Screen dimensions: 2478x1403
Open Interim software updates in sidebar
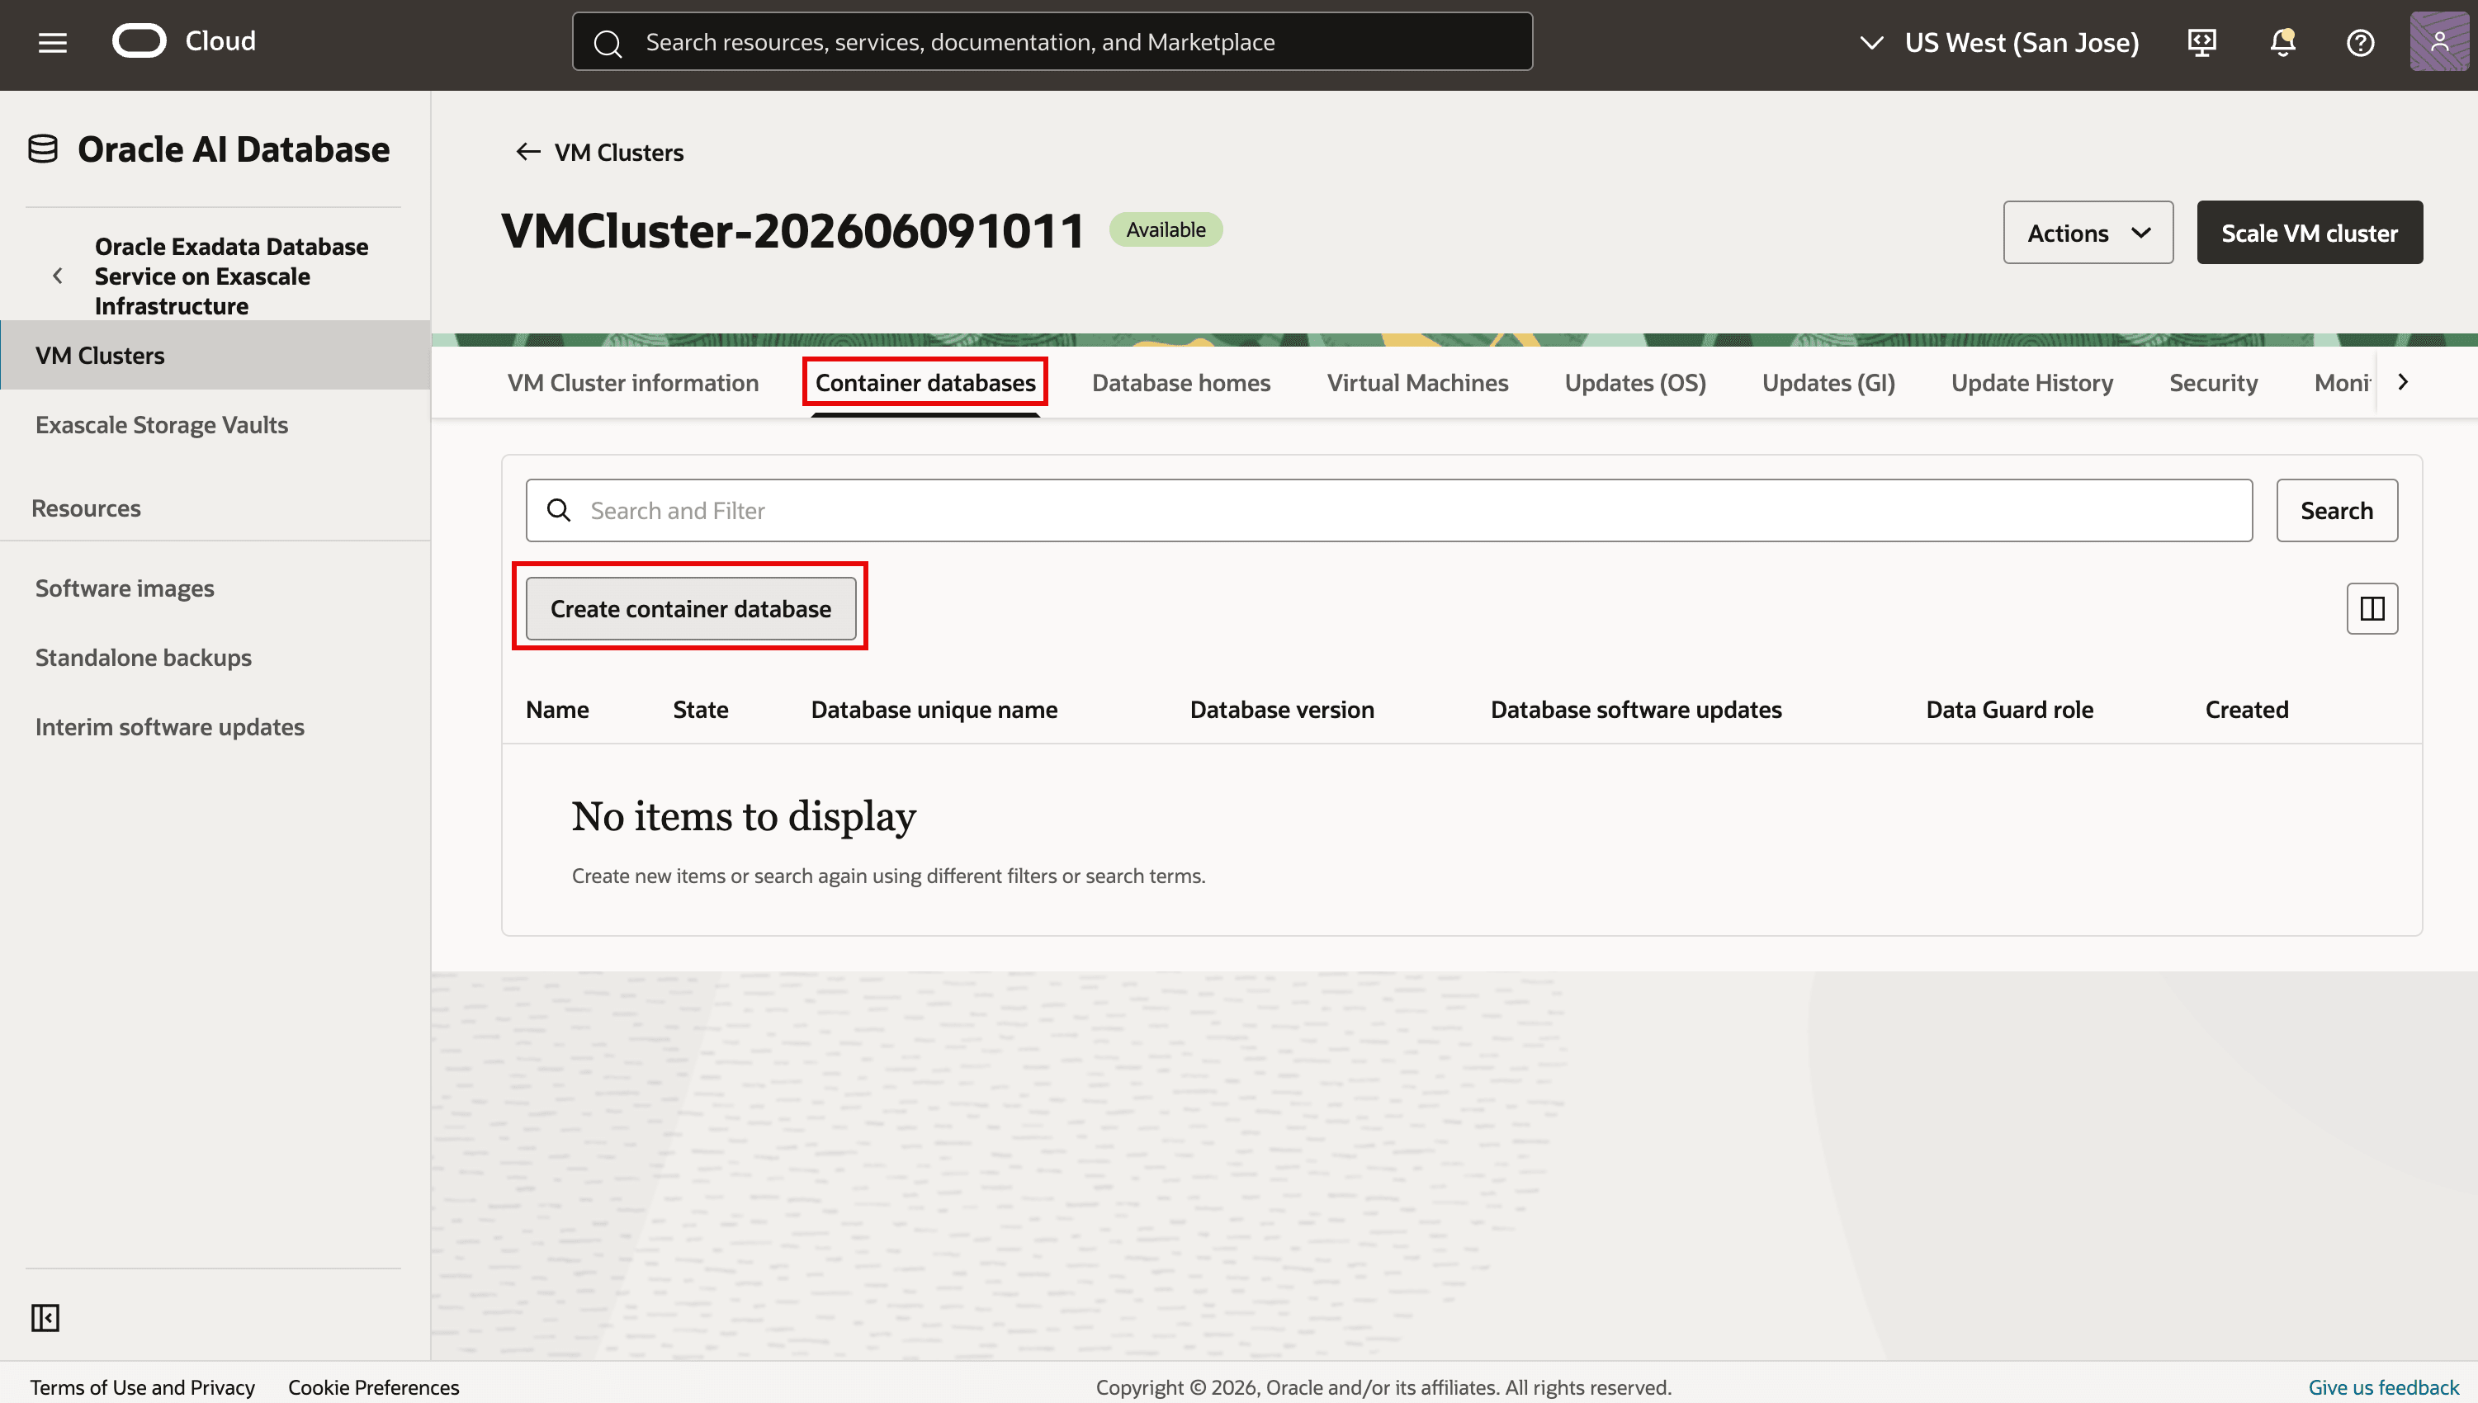tap(169, 726)
